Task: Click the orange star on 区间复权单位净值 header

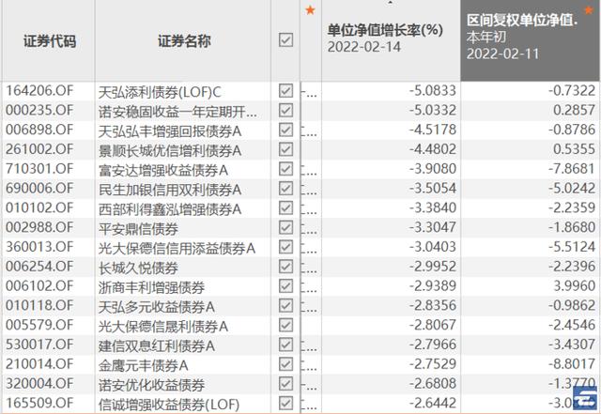Action: pyautogui.click(x=589, y=10)
